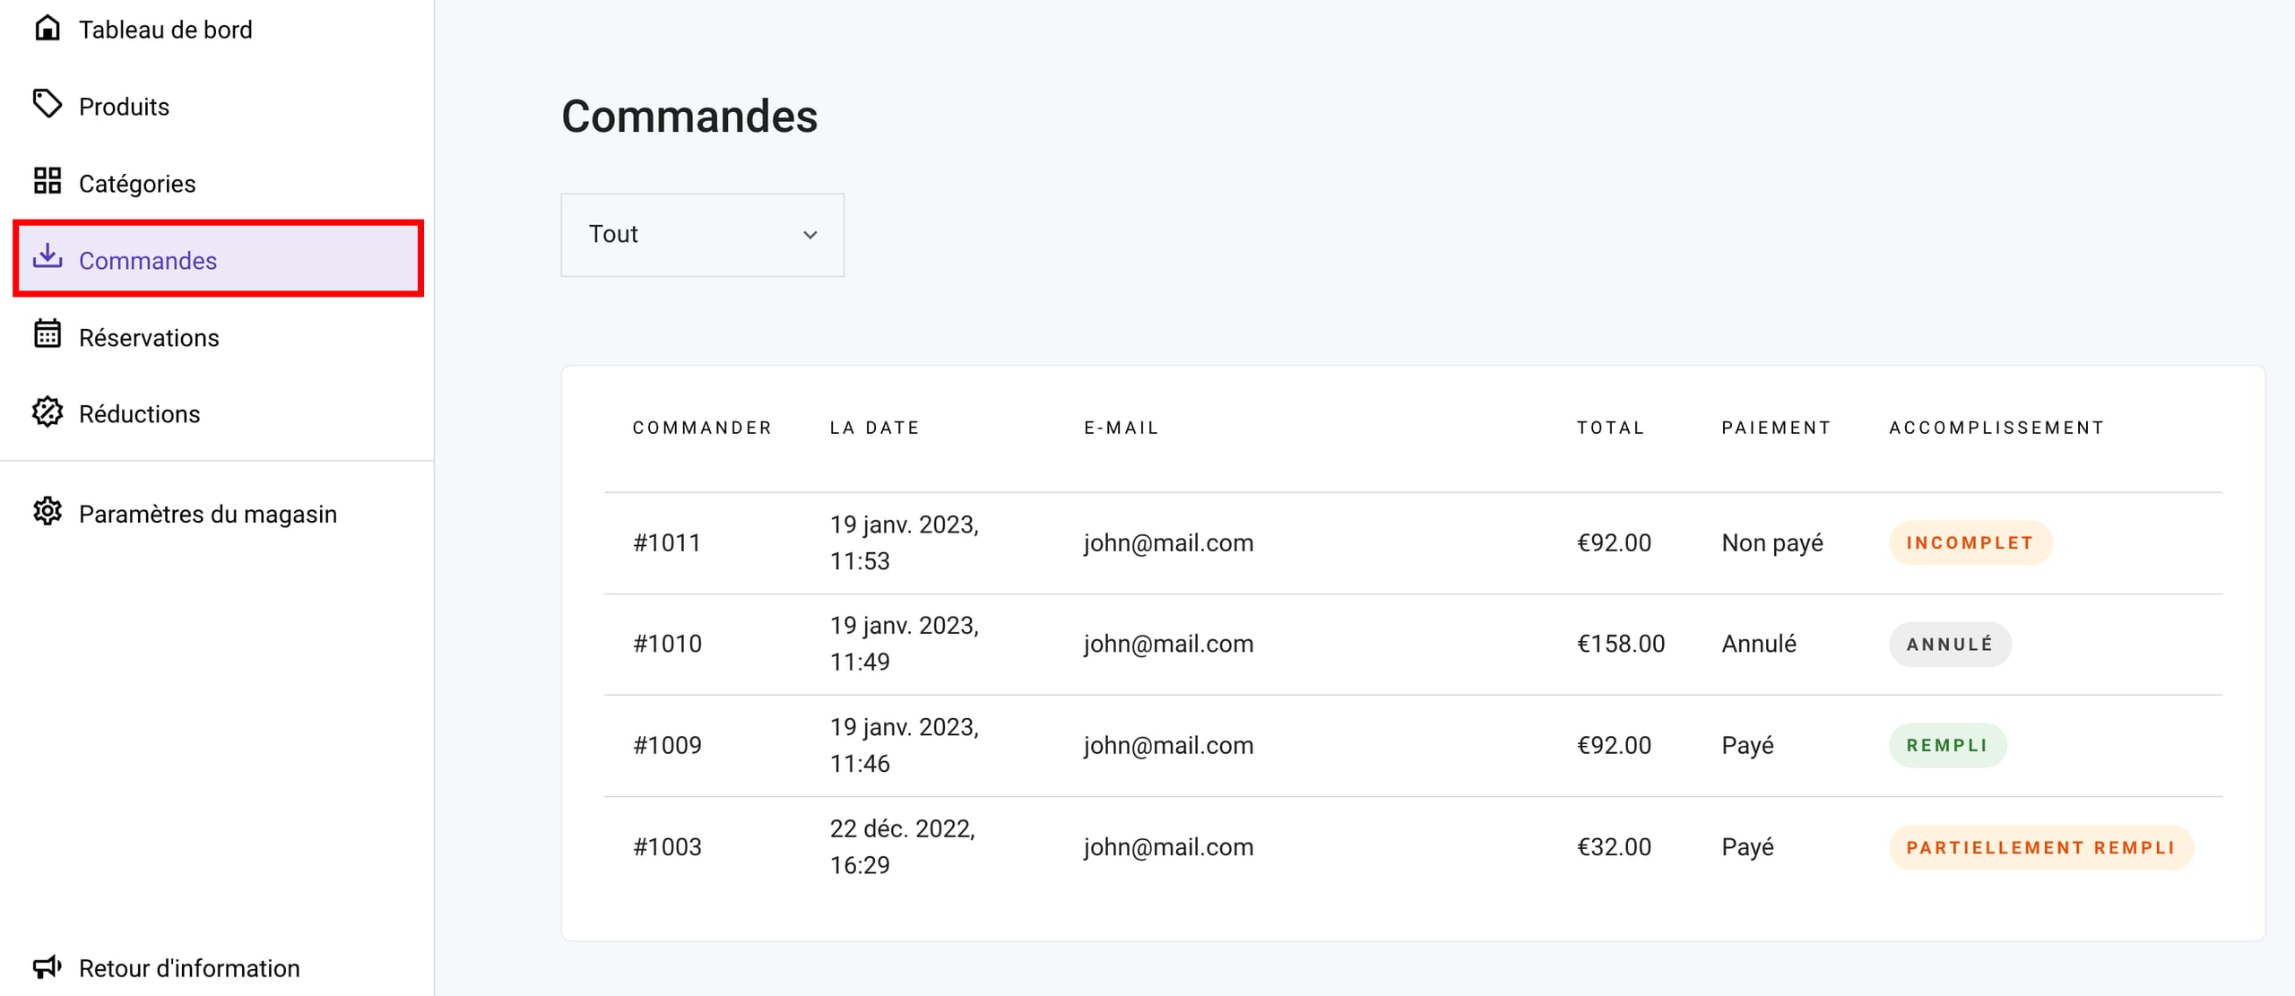This screenshot has width=2295, height=996.
Task: Click the Réductions badge icon
Action: point(47,411)
